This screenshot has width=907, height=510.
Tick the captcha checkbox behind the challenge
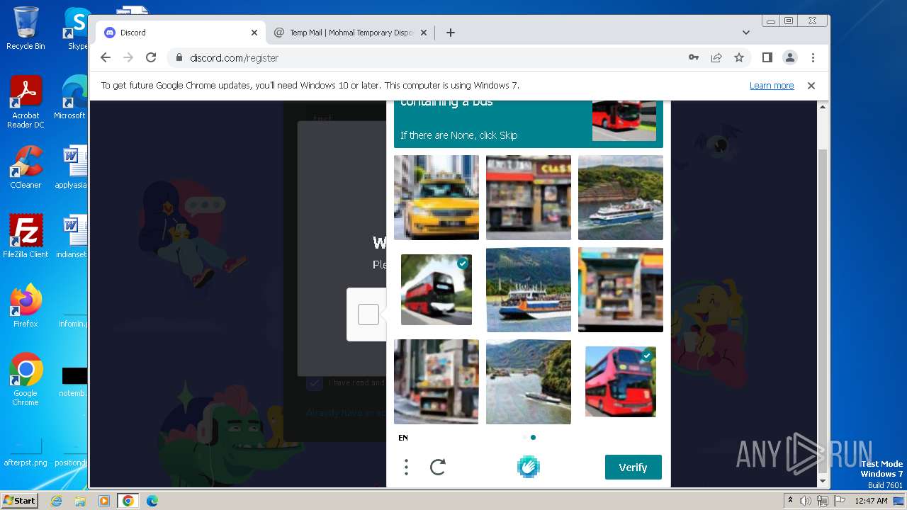pyautogui.click(x=368, y=314)
